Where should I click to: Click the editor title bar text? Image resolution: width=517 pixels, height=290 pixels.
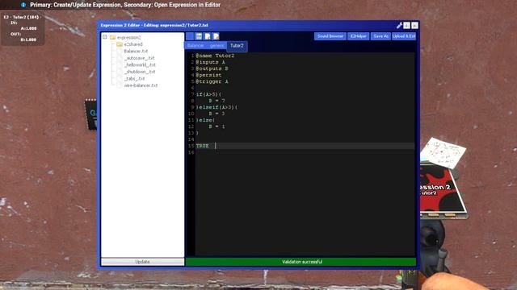[x=154, y=25]
